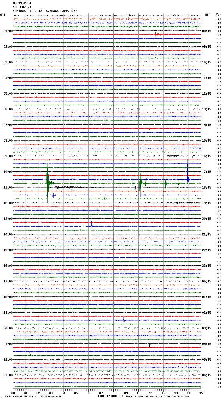Select the 01:00 MST row label
This screenshot has height=400, width=222.
[x=8, y=31]
